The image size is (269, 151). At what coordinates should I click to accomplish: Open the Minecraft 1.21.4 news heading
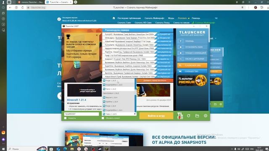click(76, 100)
